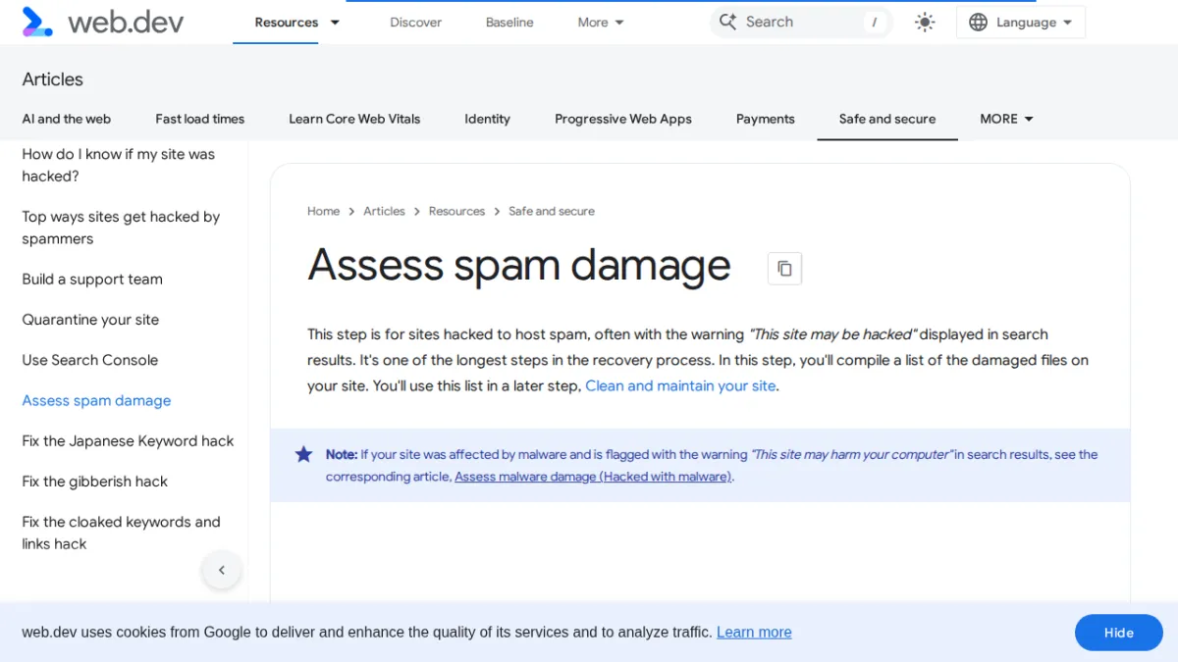Open 'Fix the gibberish hack' link

pyautogui.click(x=95, y=482)
